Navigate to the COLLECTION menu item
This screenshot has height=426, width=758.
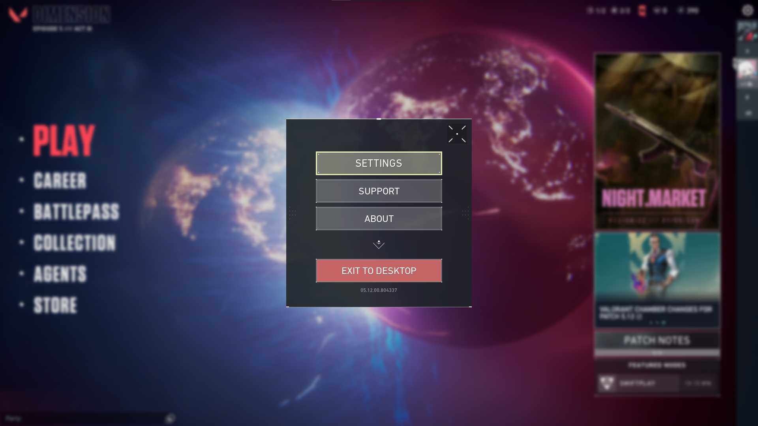(75, 243)
